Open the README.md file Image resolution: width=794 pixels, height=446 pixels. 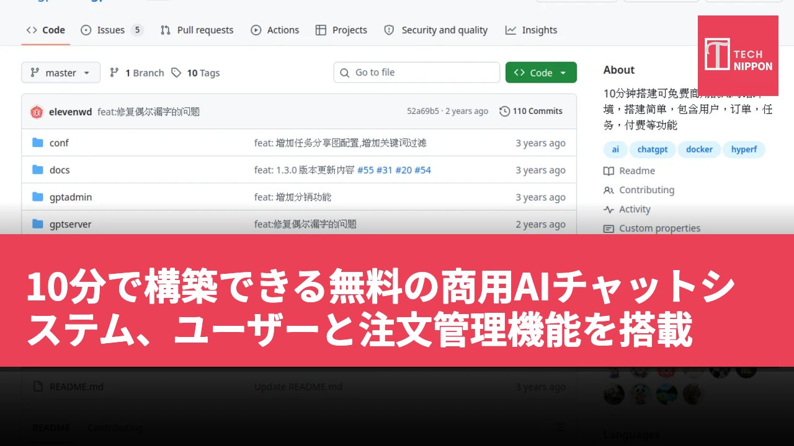[76, 387]
